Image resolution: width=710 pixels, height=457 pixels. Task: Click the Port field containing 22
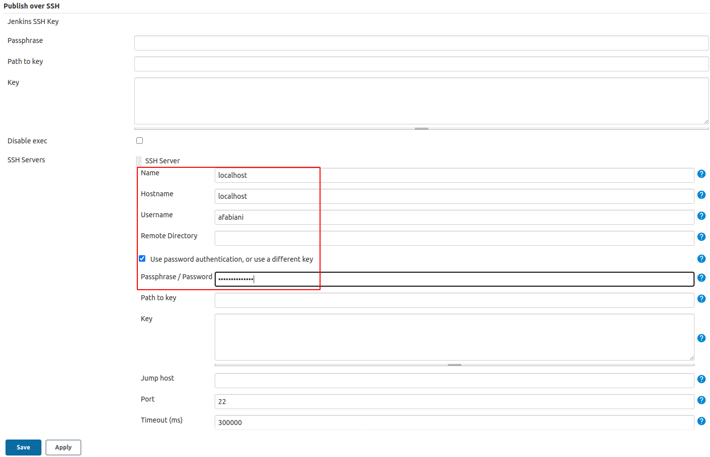click(454, 402)
